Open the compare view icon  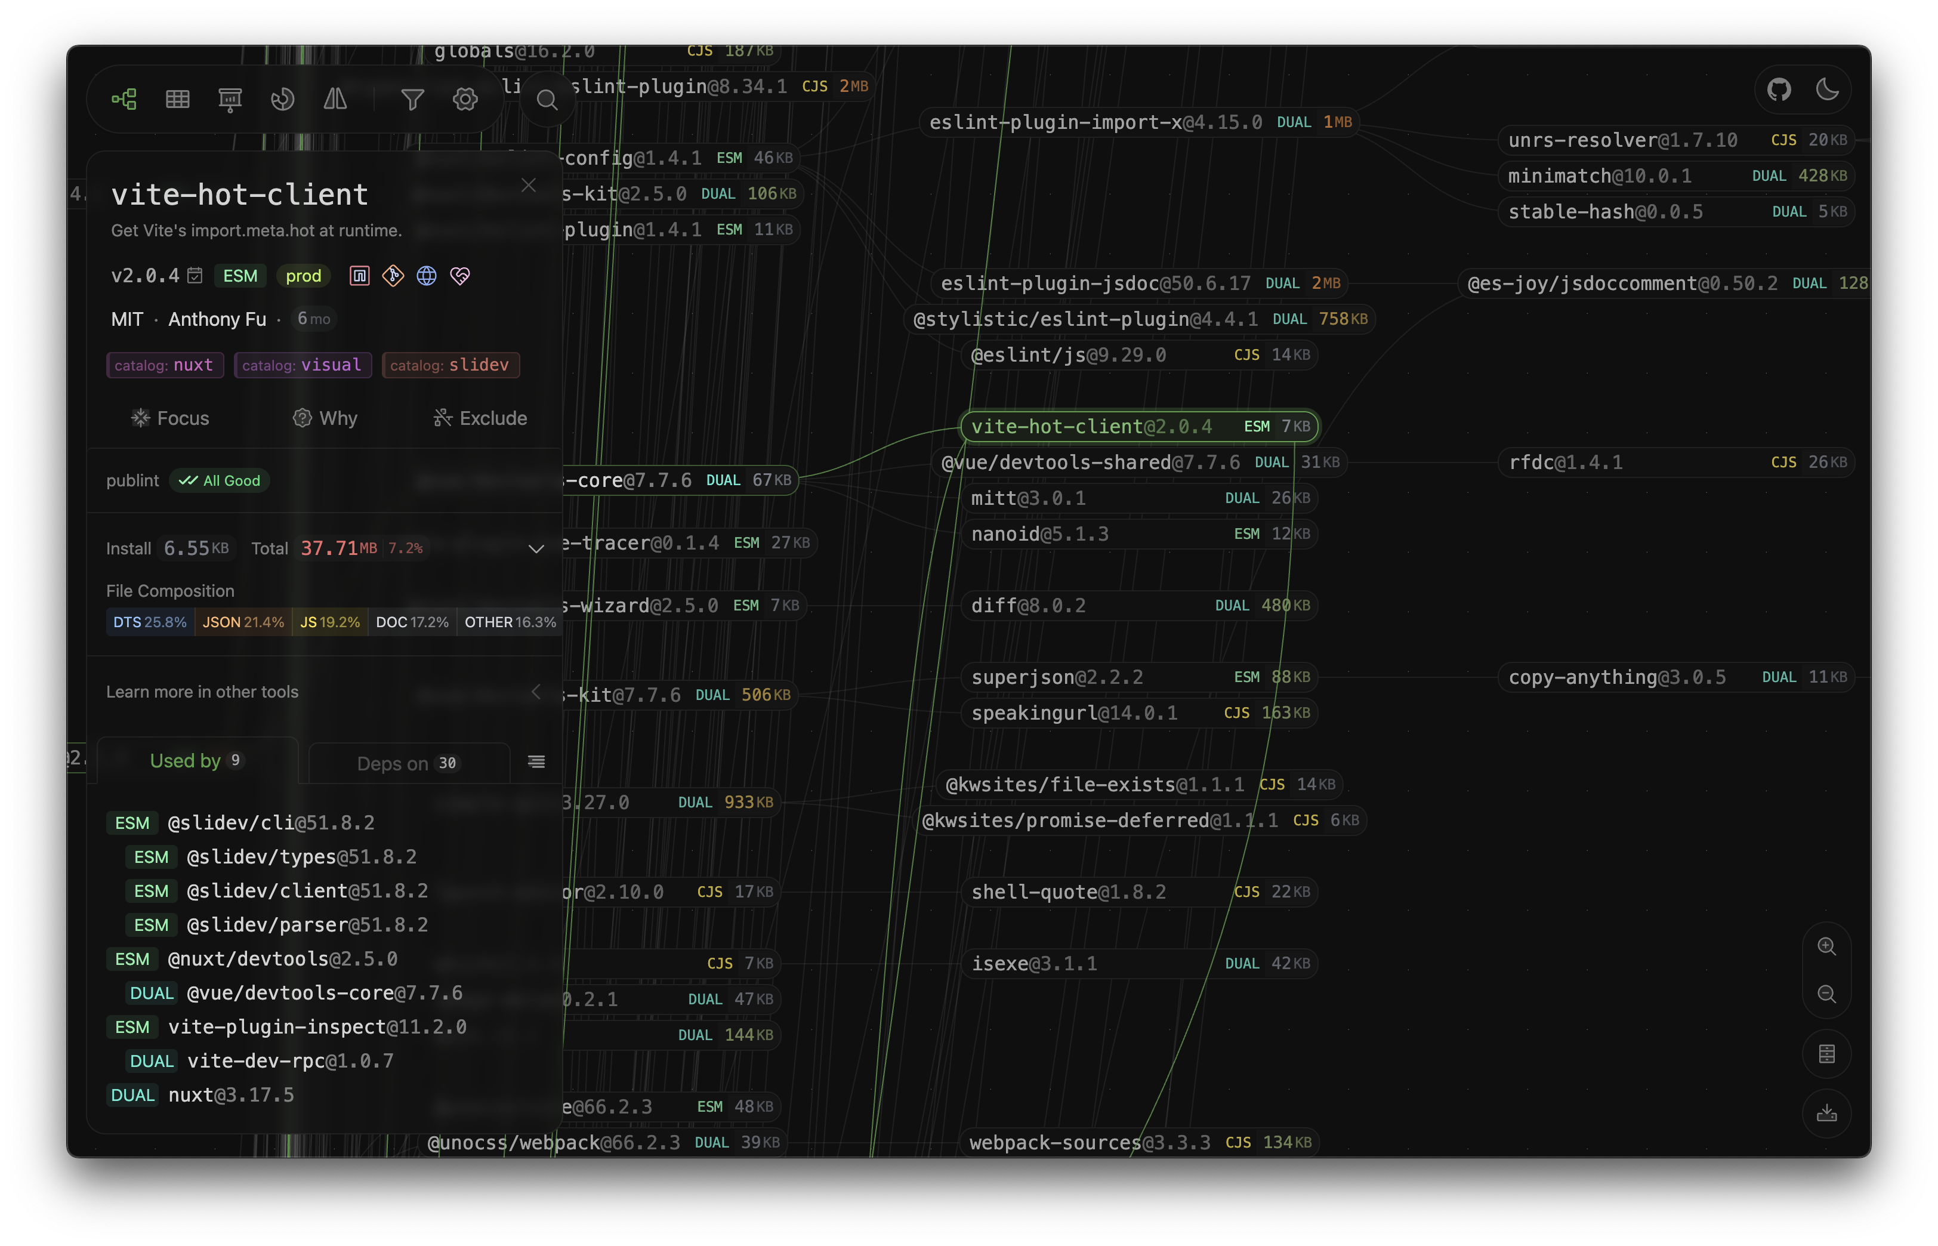pyautogui.click(x=335, y=100)
